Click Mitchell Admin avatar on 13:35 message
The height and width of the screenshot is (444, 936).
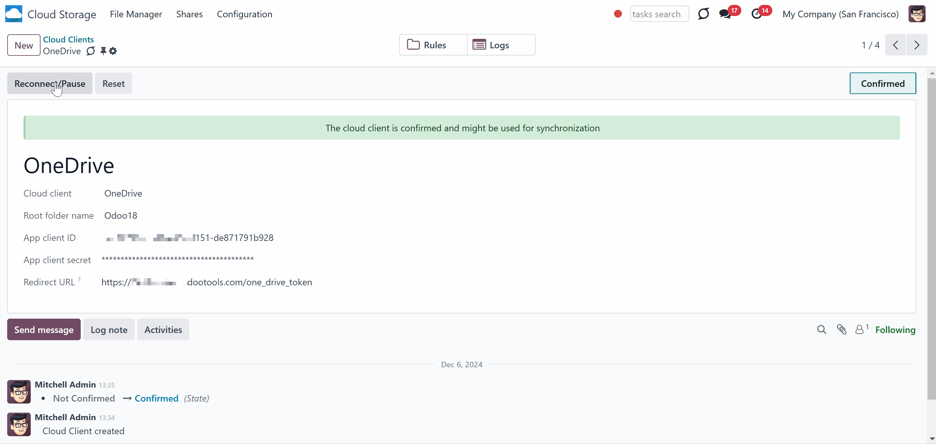[19, 391]
